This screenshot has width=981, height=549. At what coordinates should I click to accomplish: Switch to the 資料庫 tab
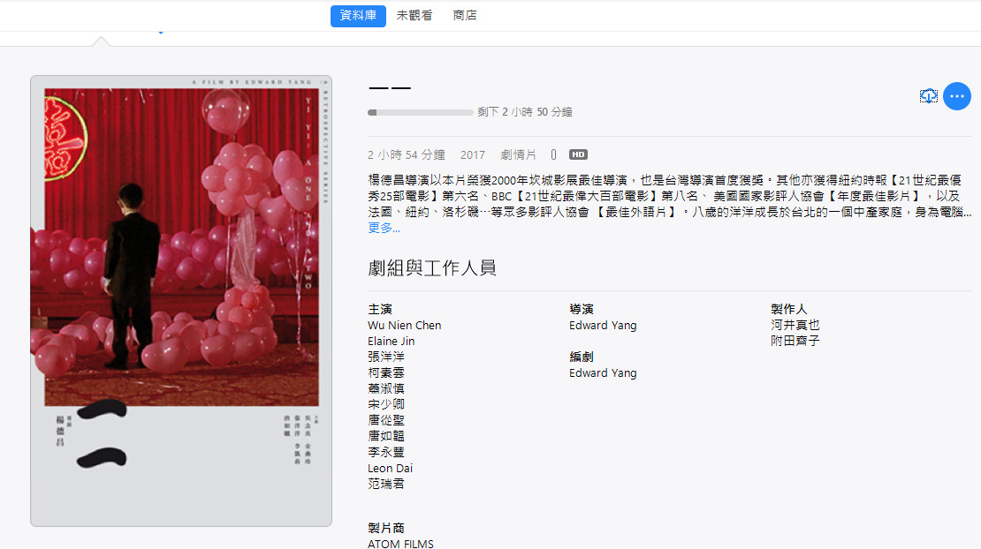pos(358,16)
